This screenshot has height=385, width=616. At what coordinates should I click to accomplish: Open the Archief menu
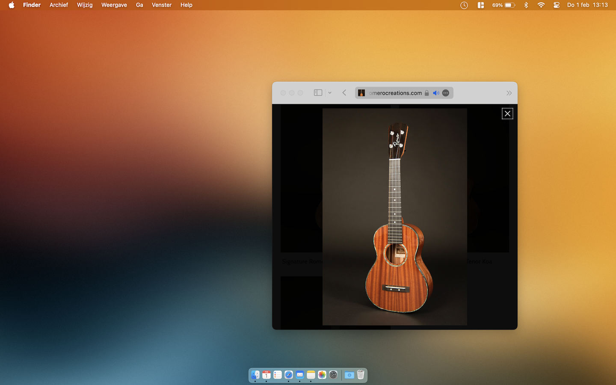coord(59,5)
